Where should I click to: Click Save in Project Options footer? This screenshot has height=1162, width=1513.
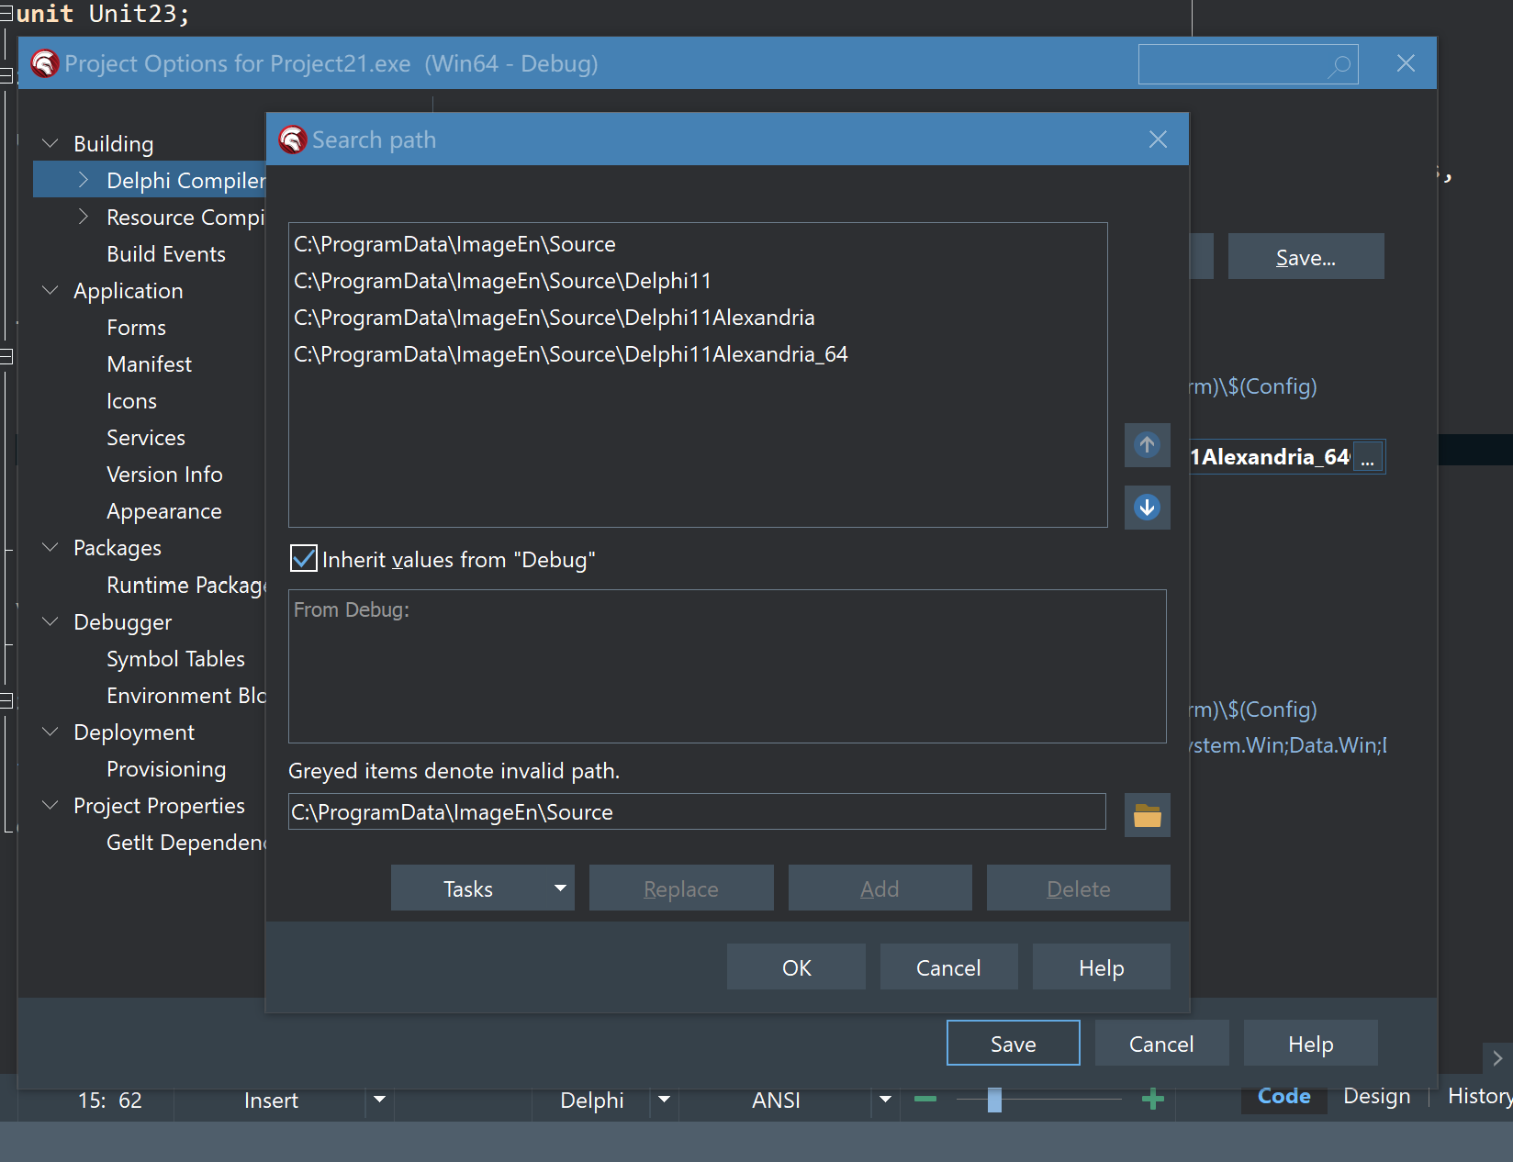(x=1013, y=1044)
